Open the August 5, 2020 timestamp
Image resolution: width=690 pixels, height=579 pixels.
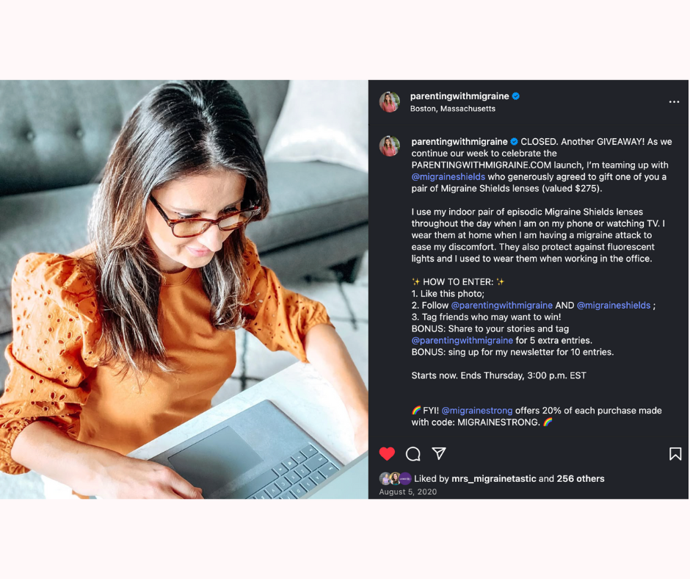[408, 492]
